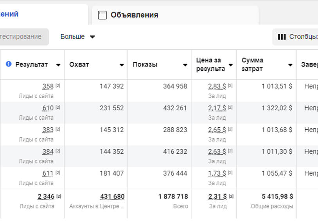This screenshot has height=224, width=318.
Task: Open the Охват column dropdown arrow
Action: pos(122,65)
